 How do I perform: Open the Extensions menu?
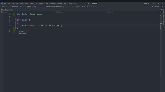pos(53,3)
